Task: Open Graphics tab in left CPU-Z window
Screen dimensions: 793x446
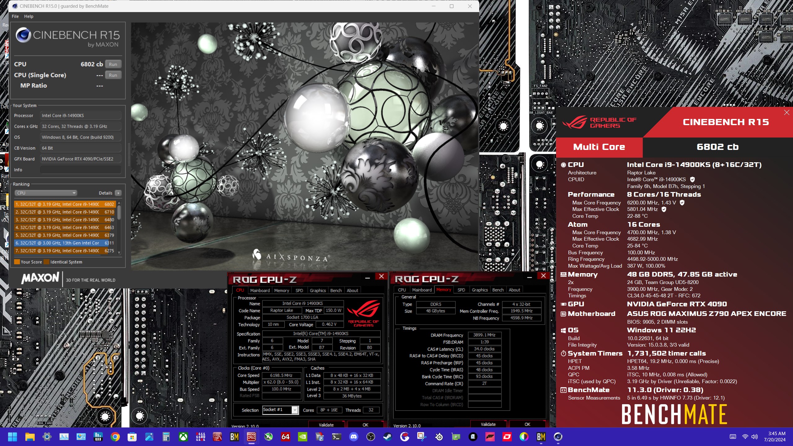Action: click(x=318, y=291)
